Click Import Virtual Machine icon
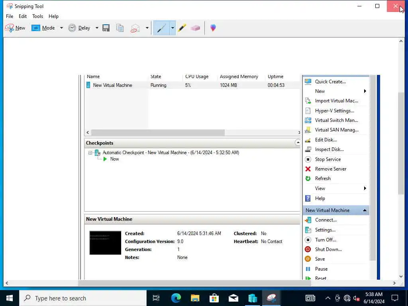The height and width of the screenshot is (306, 408). click(x=308, y=101)
